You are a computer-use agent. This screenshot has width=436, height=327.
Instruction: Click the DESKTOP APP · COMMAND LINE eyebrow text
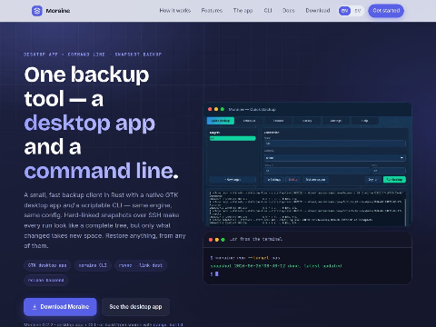[93, 54]
